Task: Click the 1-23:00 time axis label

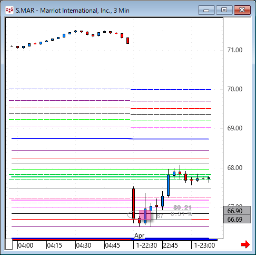Action: pyautogui.click(x=204, y=245)
